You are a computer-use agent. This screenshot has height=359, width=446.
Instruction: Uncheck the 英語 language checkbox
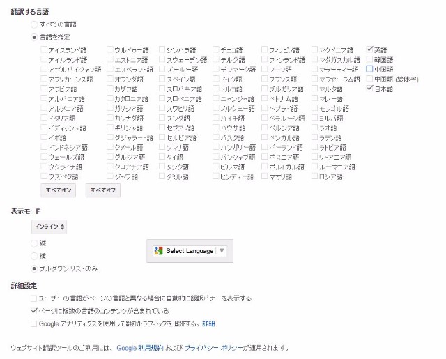click(x=369, y=50)
